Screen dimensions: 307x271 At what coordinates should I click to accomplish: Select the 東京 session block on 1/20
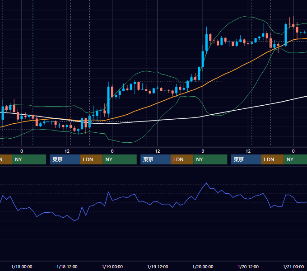tap(246, 159)
